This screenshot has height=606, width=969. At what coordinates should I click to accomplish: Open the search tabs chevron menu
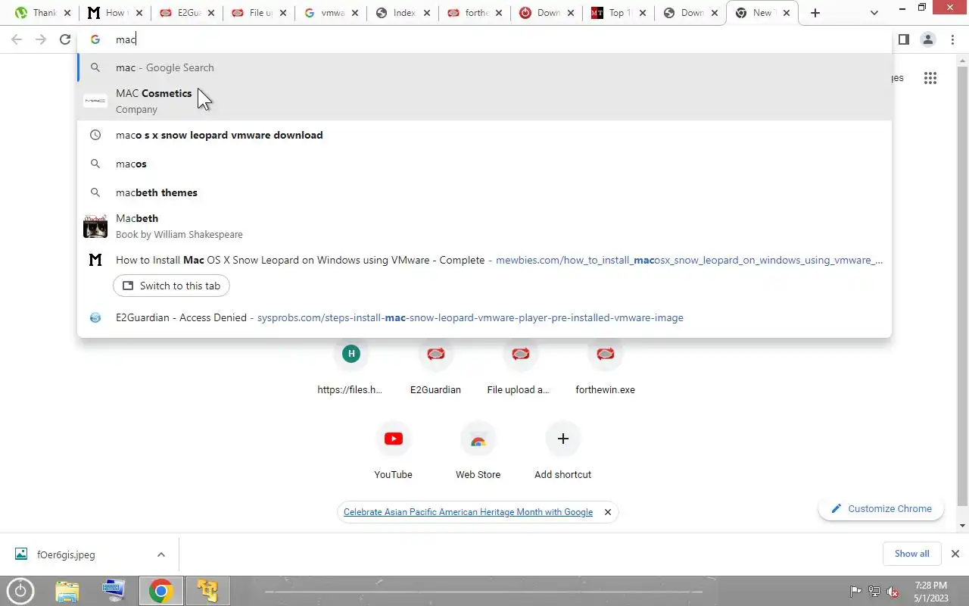874,13
